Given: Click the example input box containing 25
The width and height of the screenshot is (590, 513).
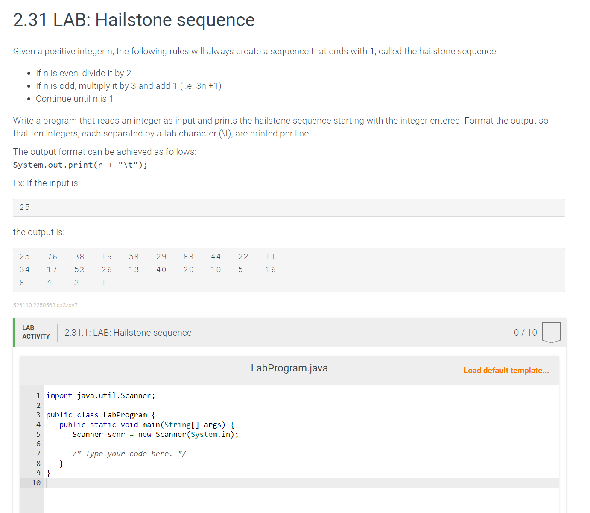Looking at the screenshot, I should pos(289,207).
